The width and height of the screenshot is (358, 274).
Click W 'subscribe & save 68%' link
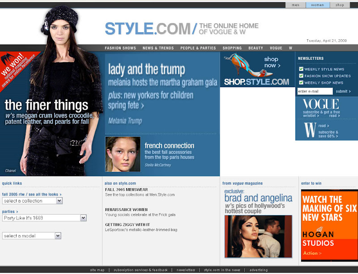pos(328,134)
